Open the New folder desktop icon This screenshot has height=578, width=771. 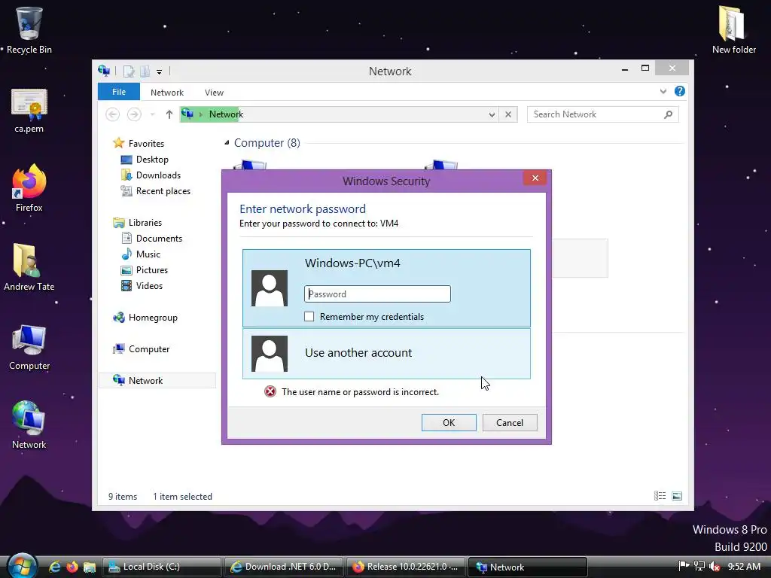point(733,30)
